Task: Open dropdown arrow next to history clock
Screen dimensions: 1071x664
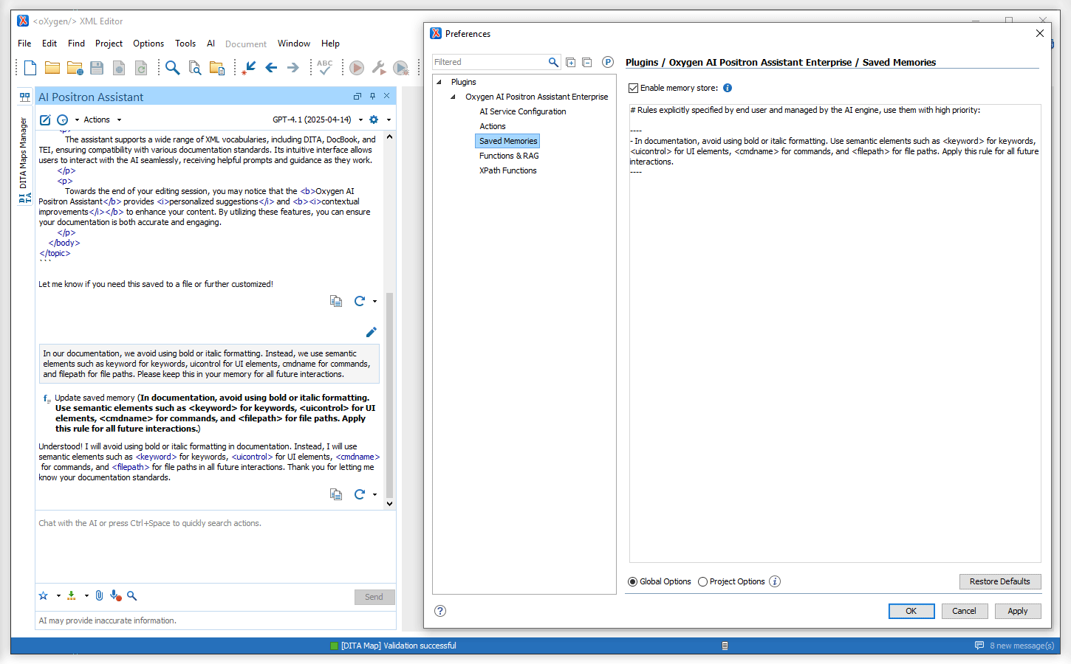Action: click(77, 120)
